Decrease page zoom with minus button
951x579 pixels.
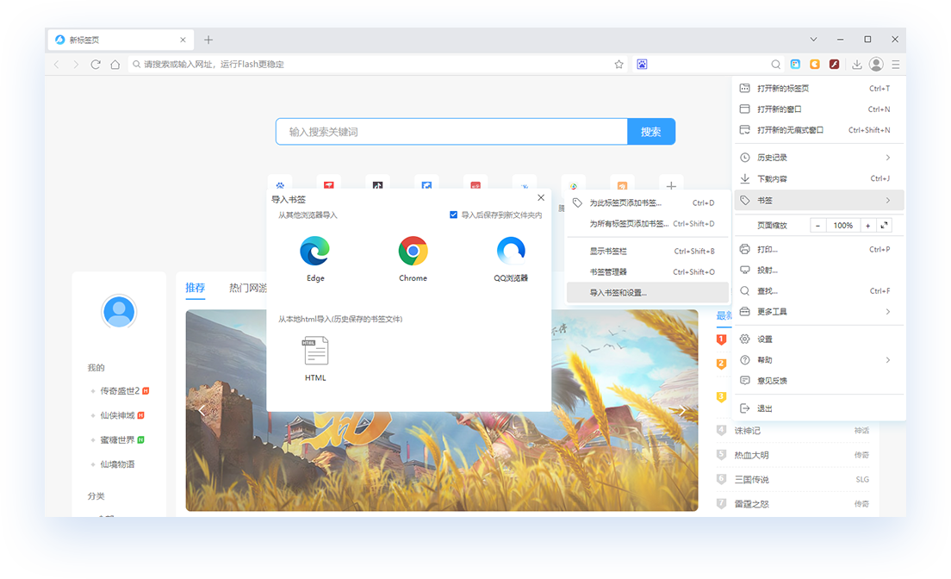[x=817, y=225]
